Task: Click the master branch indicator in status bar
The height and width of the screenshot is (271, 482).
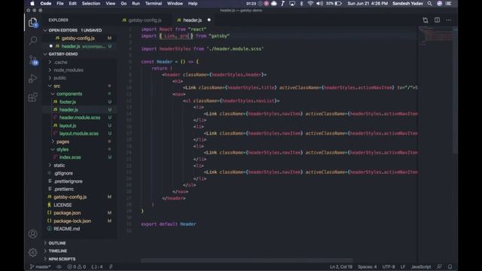Action: point(40,266)
